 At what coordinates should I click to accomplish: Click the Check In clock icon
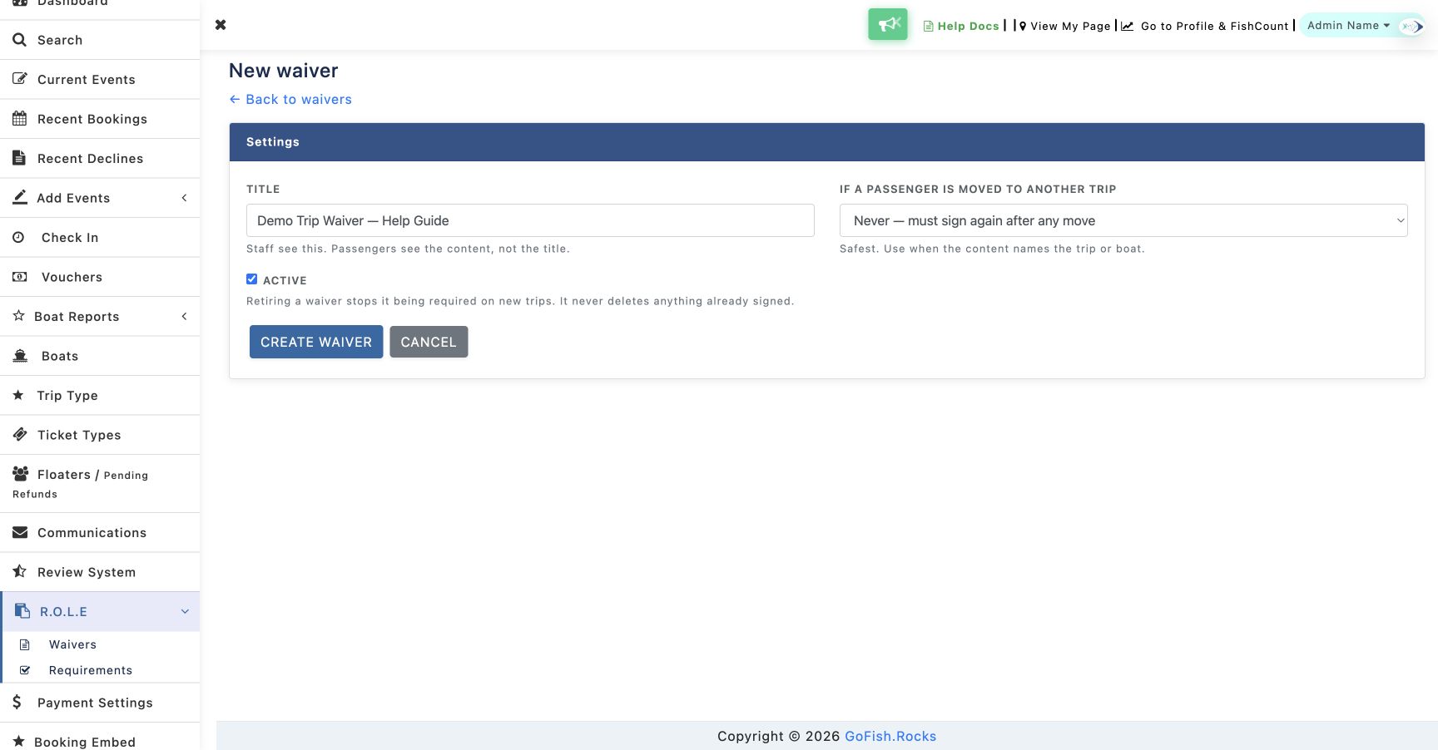18,237
